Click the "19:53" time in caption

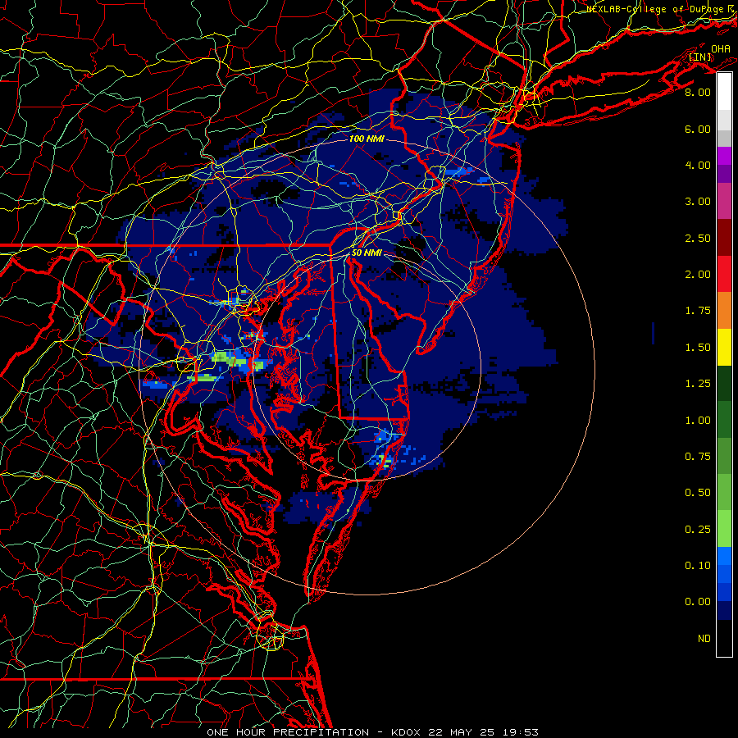pos(519,732)
